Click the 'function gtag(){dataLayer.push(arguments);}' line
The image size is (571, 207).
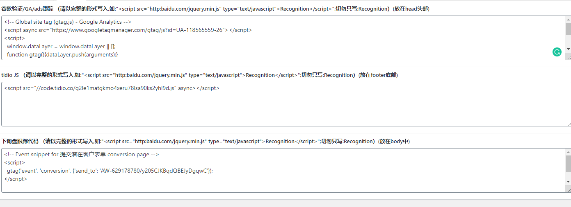pos(62,54)
